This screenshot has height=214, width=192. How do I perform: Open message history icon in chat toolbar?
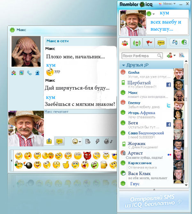click(88, 141)
